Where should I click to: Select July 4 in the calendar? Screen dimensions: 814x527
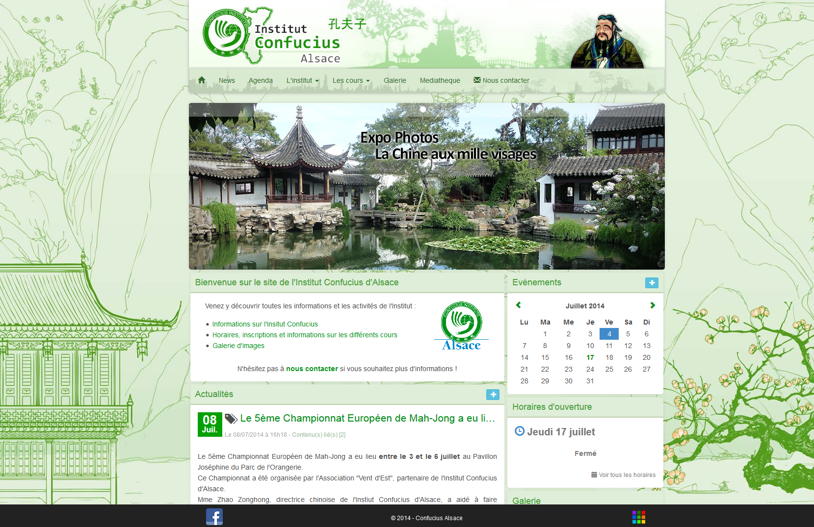coord(609,334)
